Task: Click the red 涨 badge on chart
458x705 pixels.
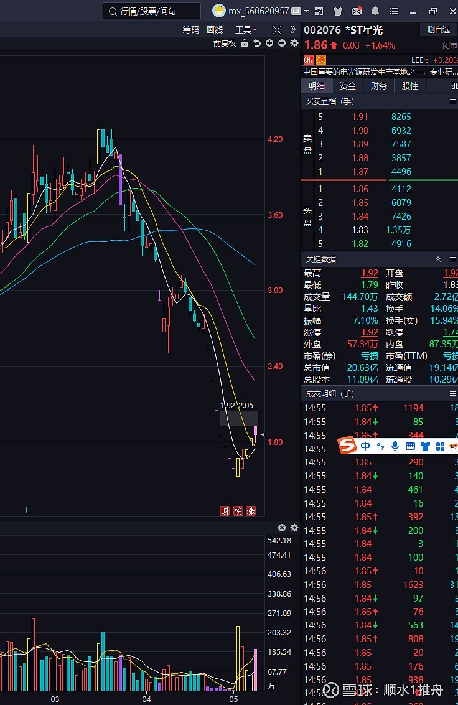Action: [x=251, y=511]
